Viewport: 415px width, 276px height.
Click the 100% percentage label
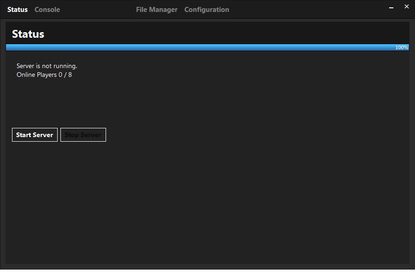click(x=401, y=47)
